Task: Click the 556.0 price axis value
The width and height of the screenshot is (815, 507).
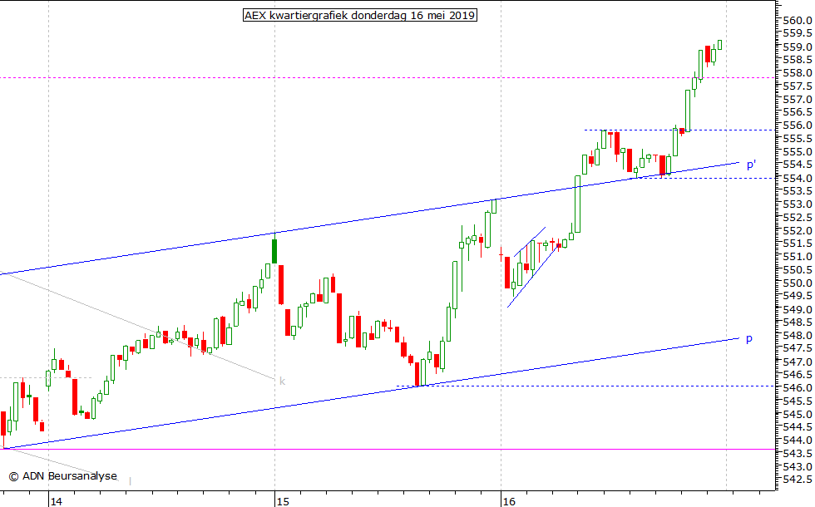Action: (798, 126)
